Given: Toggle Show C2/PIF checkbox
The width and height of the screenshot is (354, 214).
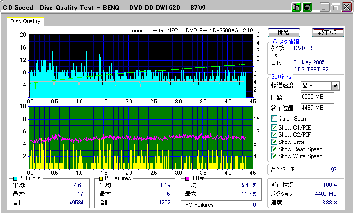Looking at the screenshot, I should click(274, 134).
